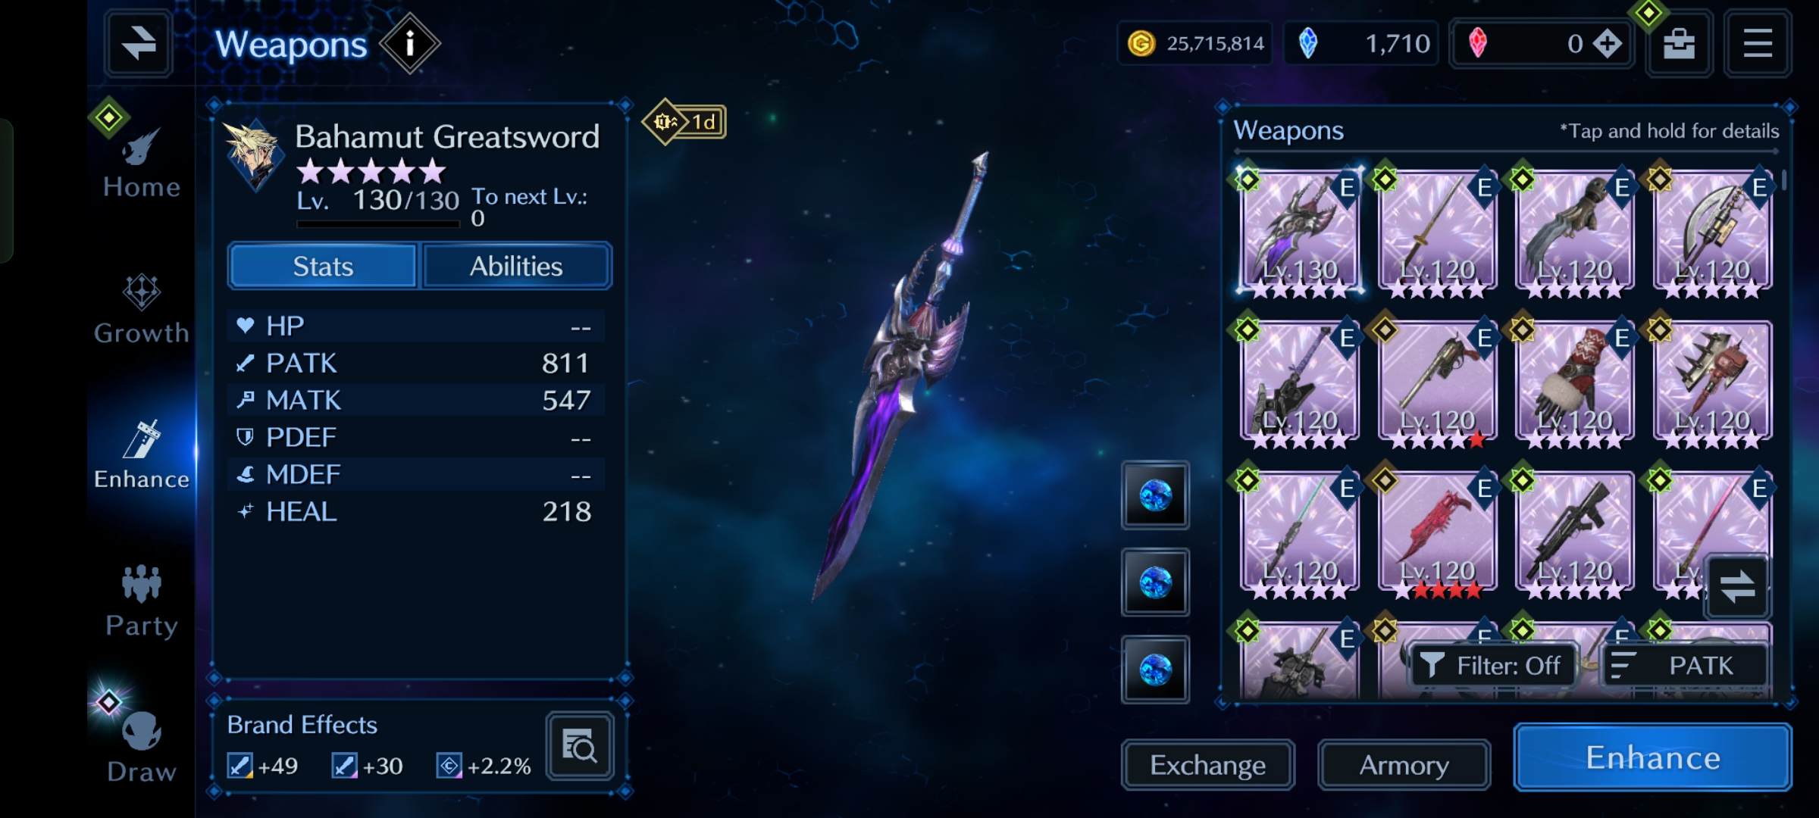Switch to the Abilities tab
Viewport: 1819px width, 818px height.
516,267
